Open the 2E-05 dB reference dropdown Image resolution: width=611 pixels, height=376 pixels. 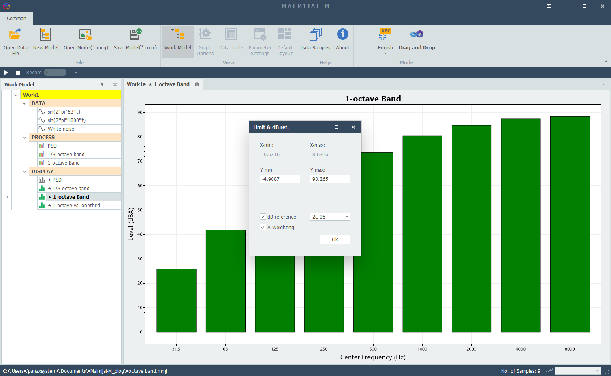(346, 217)
